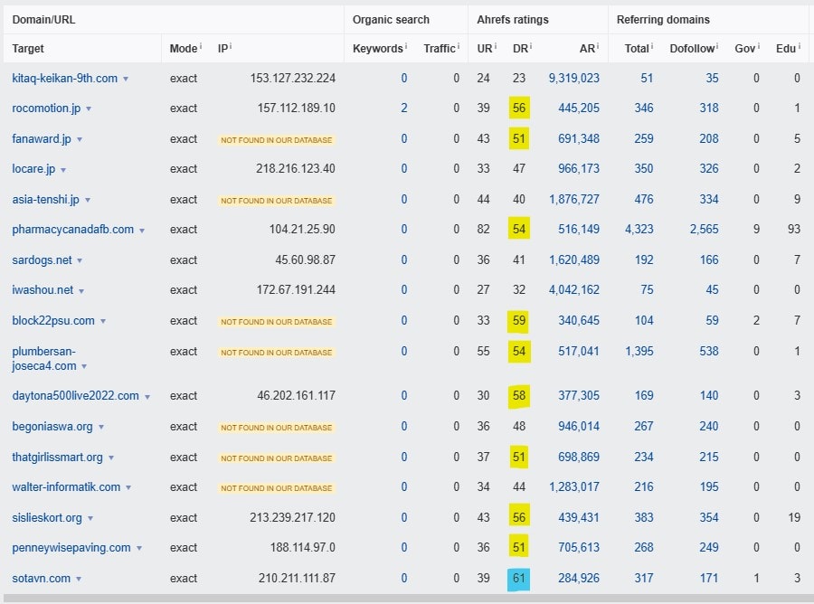Image resolution: width=814 pixels, height=604 pixels.
Task: Click IP address 153.127.232.224
Action: [292, 79]
